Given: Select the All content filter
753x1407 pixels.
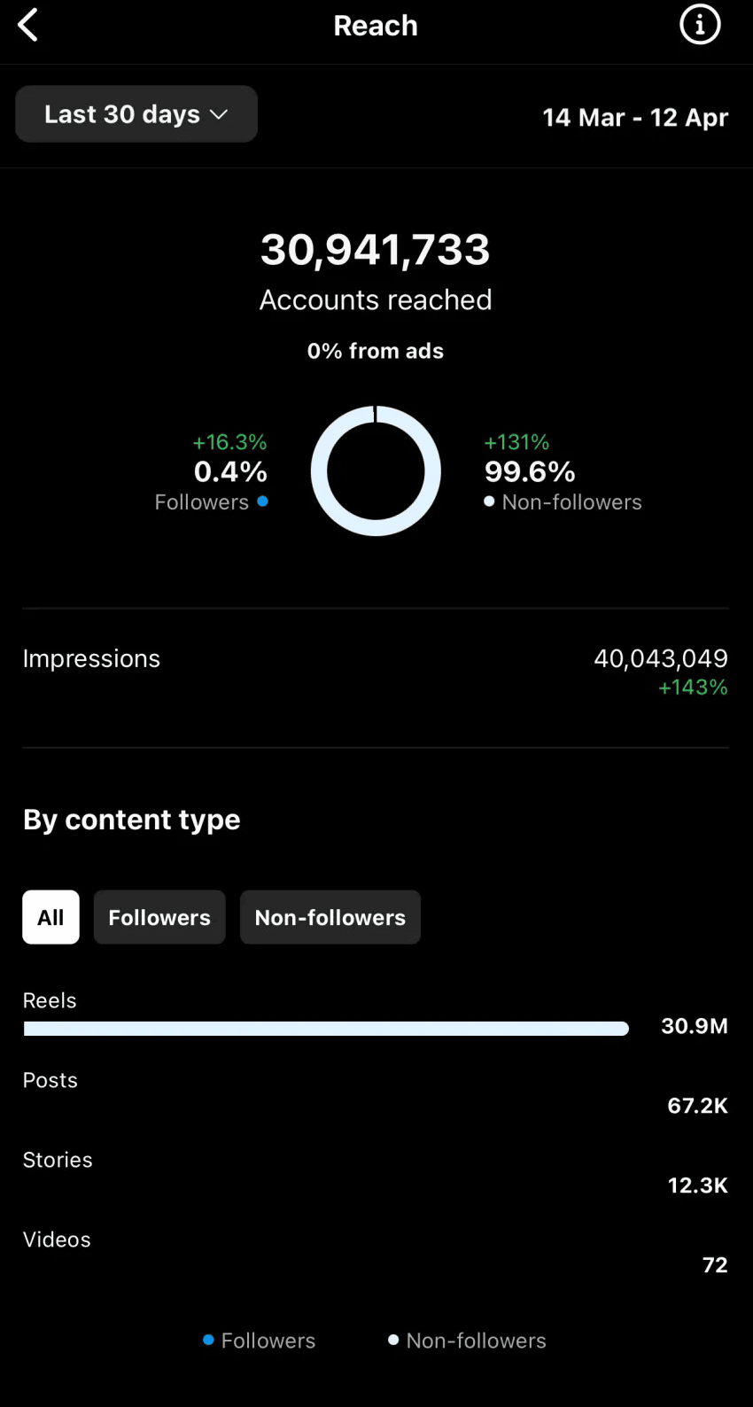Looking at the screenshot, I should point(50,917).
